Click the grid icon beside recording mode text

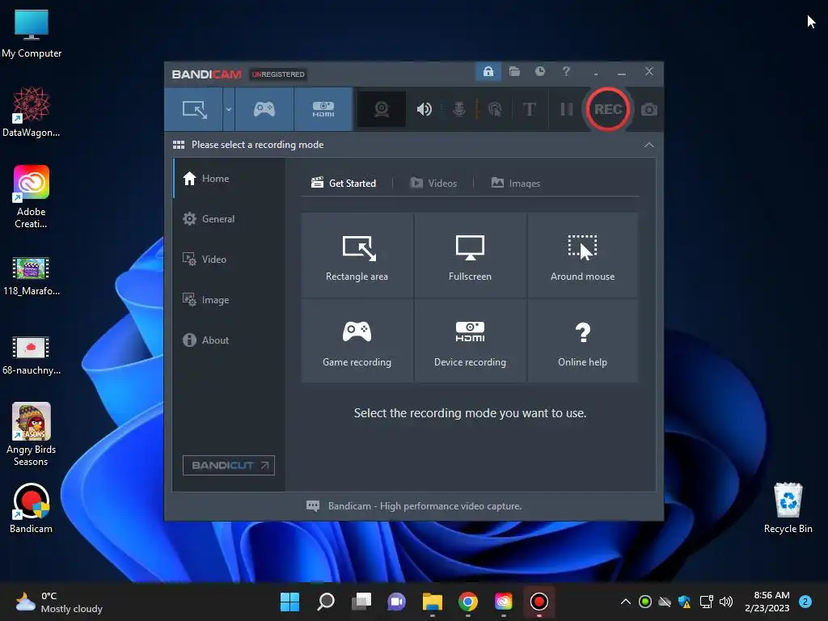tap(179, 145)
